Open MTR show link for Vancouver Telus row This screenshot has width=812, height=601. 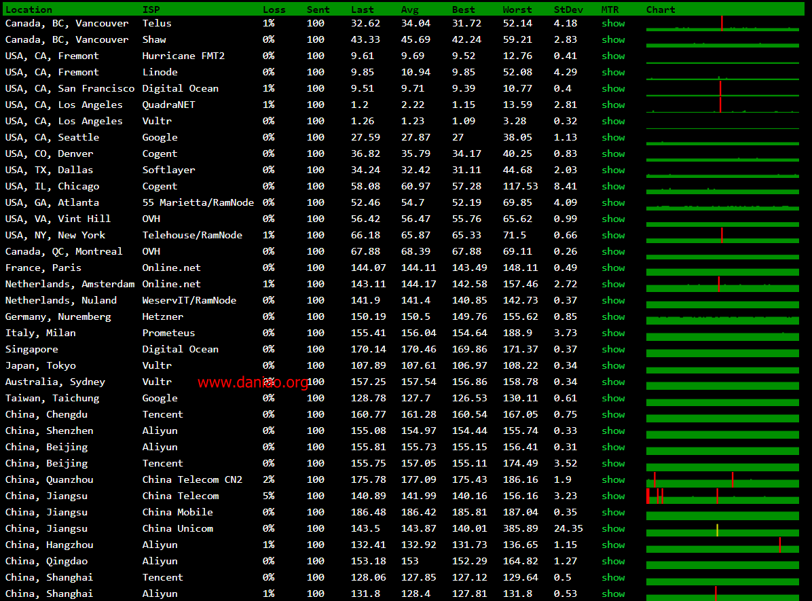(x=613, y=23)
